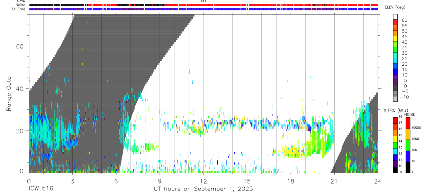Click the 100 label in NOISE legend

414,150
